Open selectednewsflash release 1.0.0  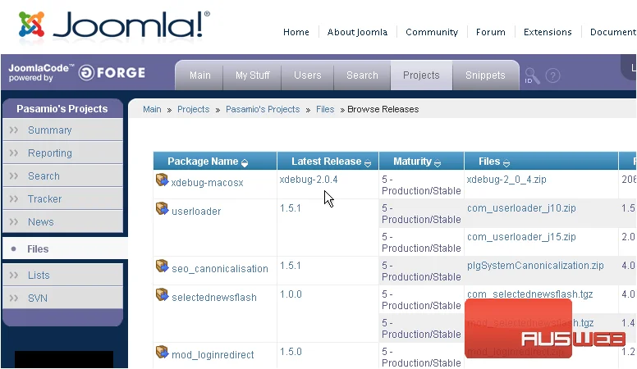(x=291, y=294)
